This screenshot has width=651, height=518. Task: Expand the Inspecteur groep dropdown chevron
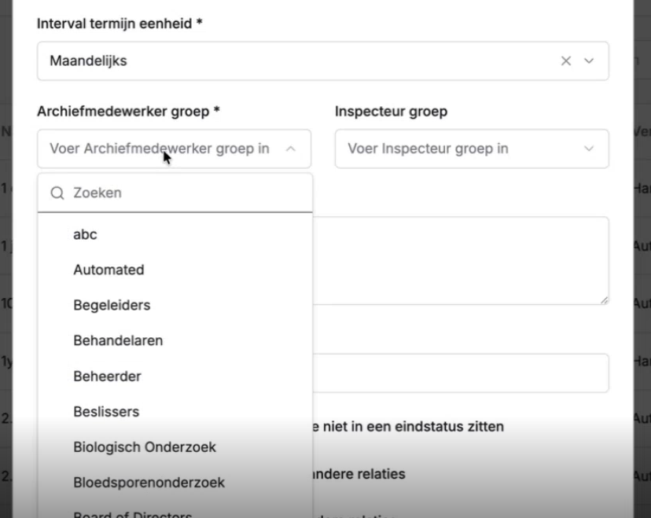click(589, 149)
